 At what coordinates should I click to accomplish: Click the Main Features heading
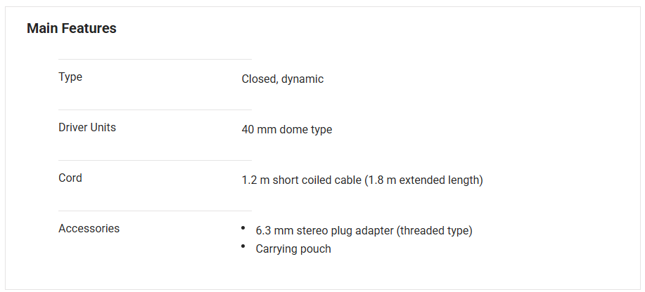coord(72,29)
